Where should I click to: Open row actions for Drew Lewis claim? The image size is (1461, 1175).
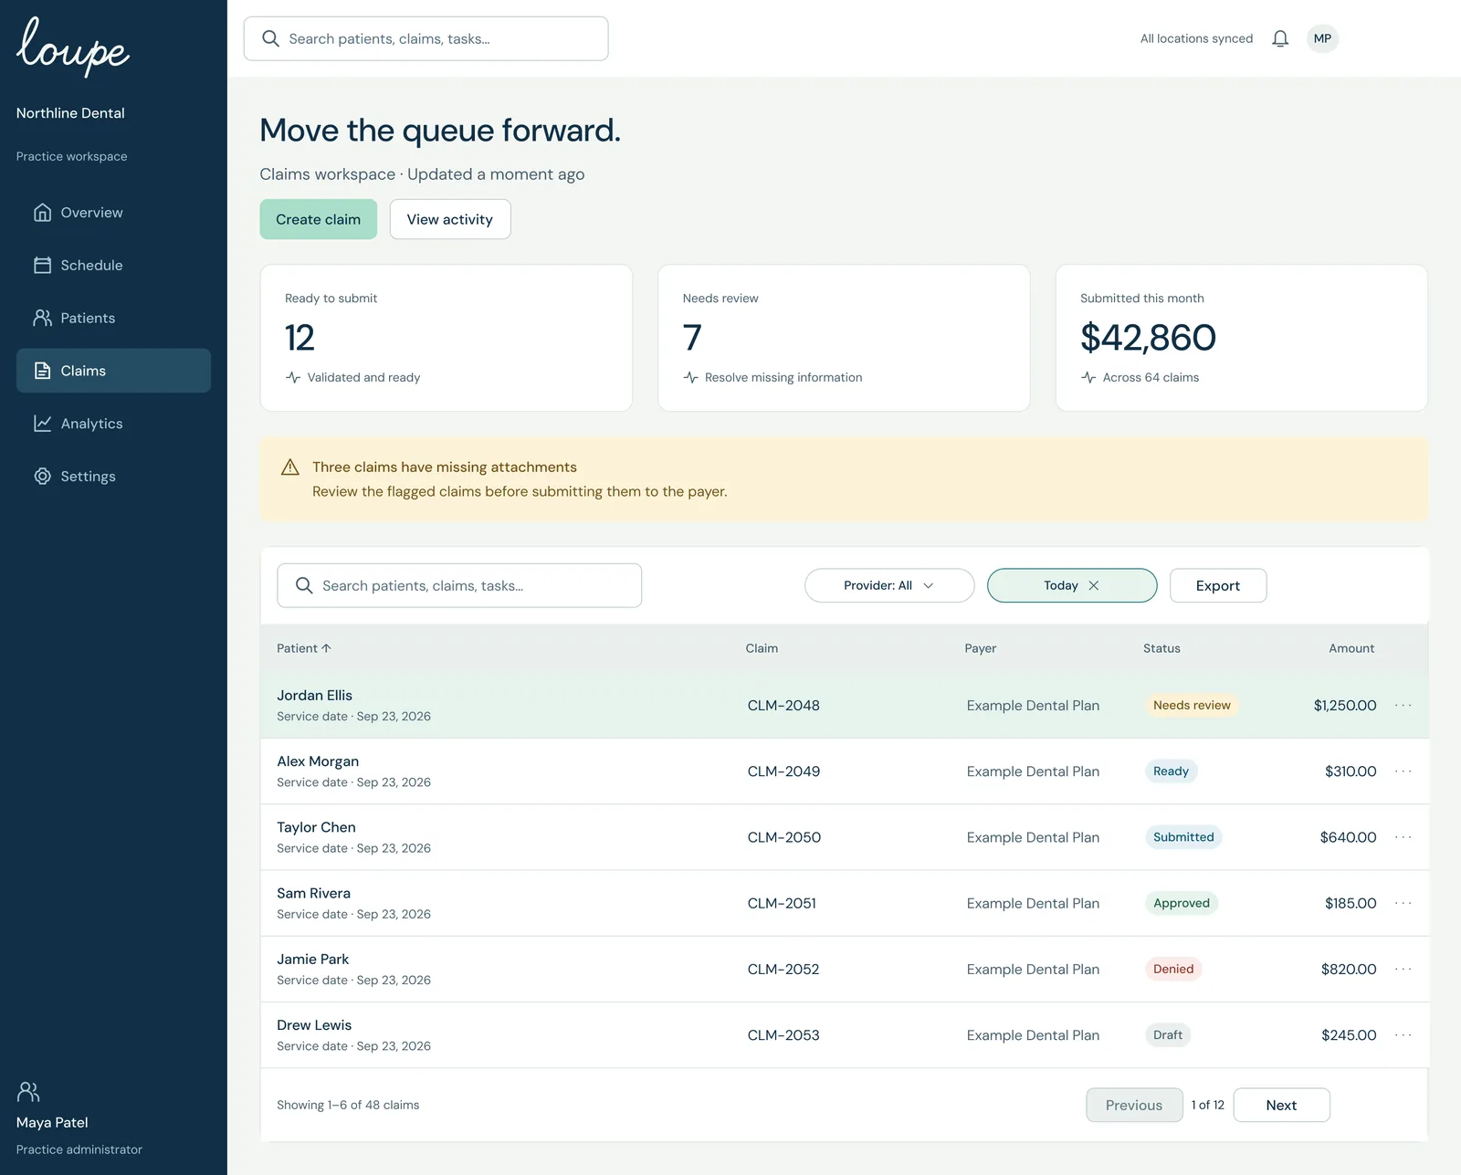point(1403,1035)
